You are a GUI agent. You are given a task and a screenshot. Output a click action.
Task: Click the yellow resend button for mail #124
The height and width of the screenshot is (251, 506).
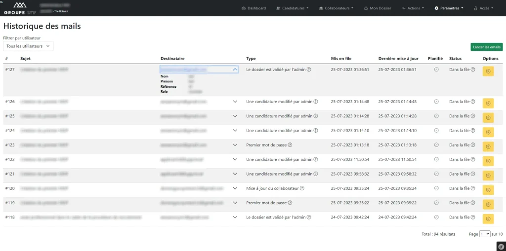pyautogui.click(x=488, y=132)
